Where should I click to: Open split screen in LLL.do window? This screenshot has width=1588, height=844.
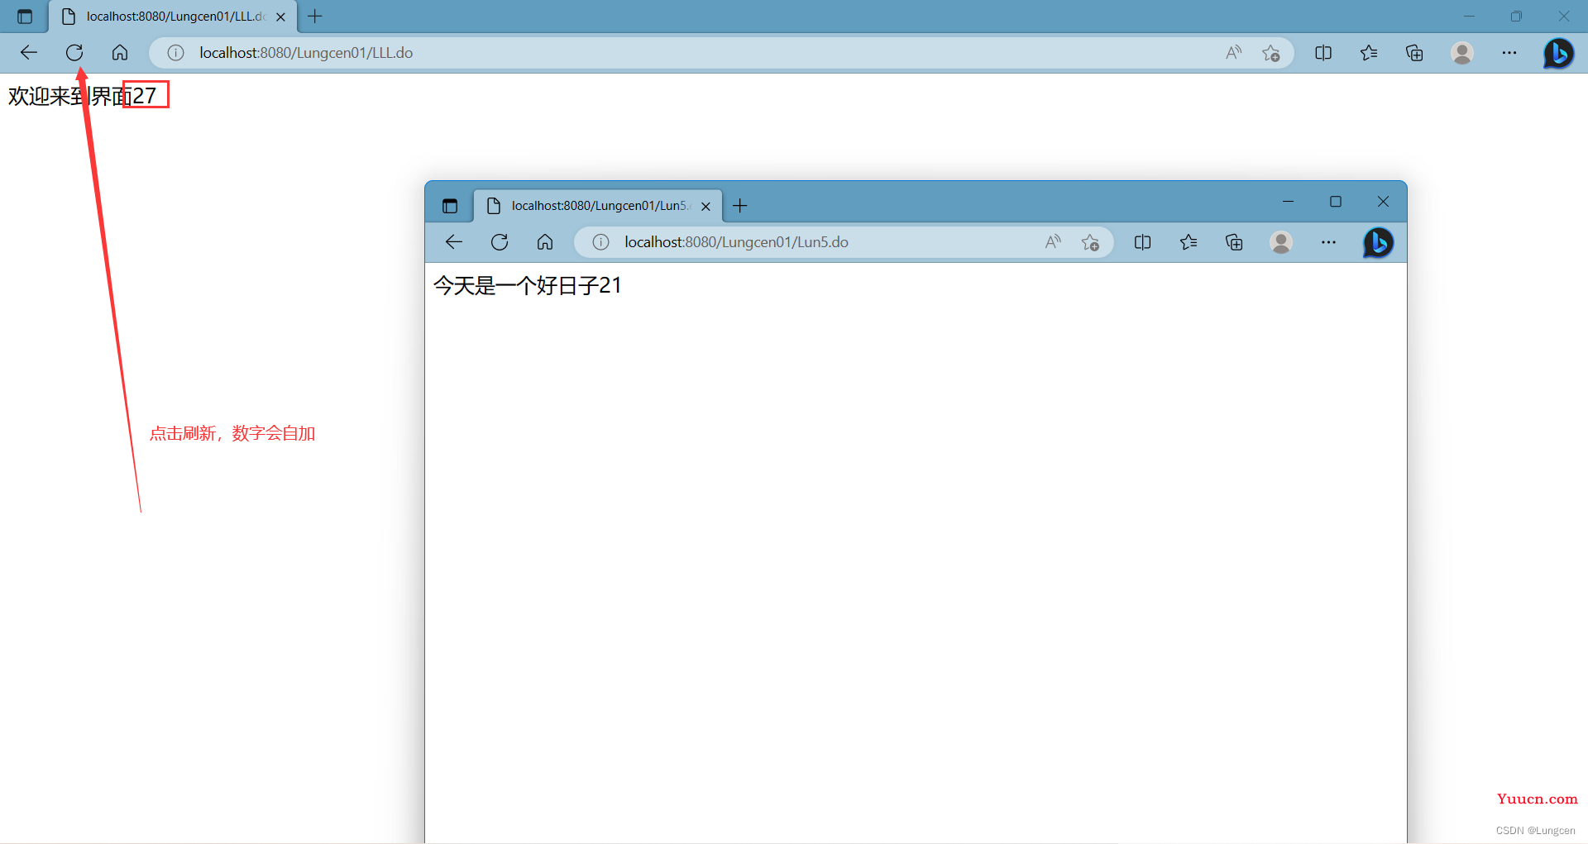coord(1323,53)
